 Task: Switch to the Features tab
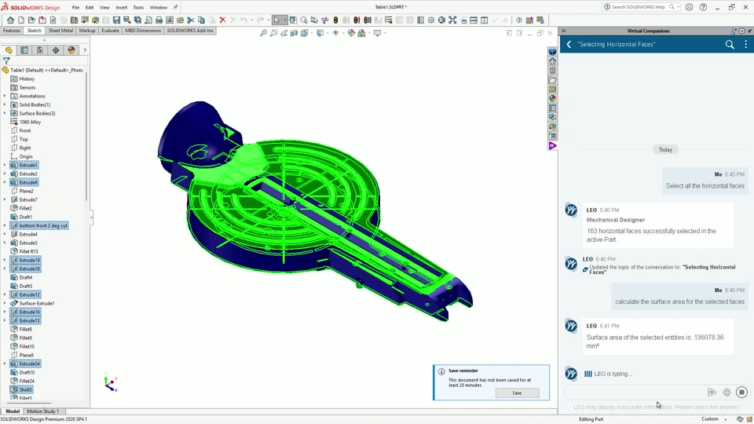12,31
